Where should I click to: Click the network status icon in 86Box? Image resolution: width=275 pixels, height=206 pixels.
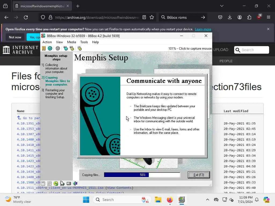69,183
